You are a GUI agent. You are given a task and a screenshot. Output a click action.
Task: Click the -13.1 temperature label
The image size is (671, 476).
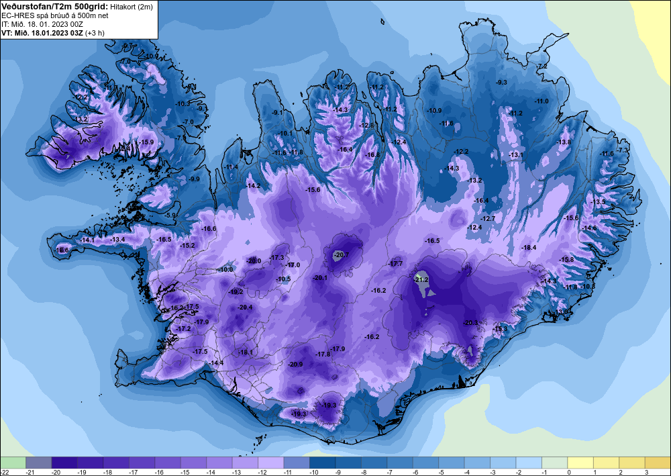[516, 155]
